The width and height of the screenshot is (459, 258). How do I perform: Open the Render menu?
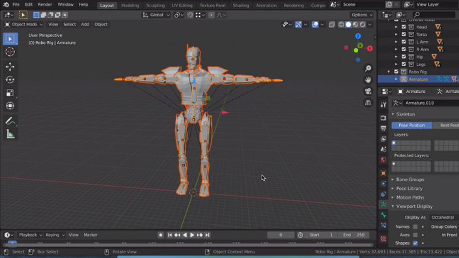(x=45, y=5)
